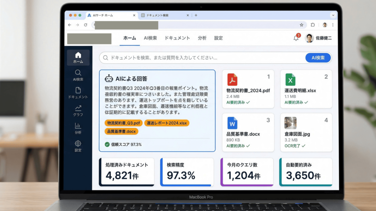Switch to the ドキュメント検索 browser tab

point(165,15)
